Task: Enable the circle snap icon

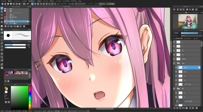Action: (47, 4)
